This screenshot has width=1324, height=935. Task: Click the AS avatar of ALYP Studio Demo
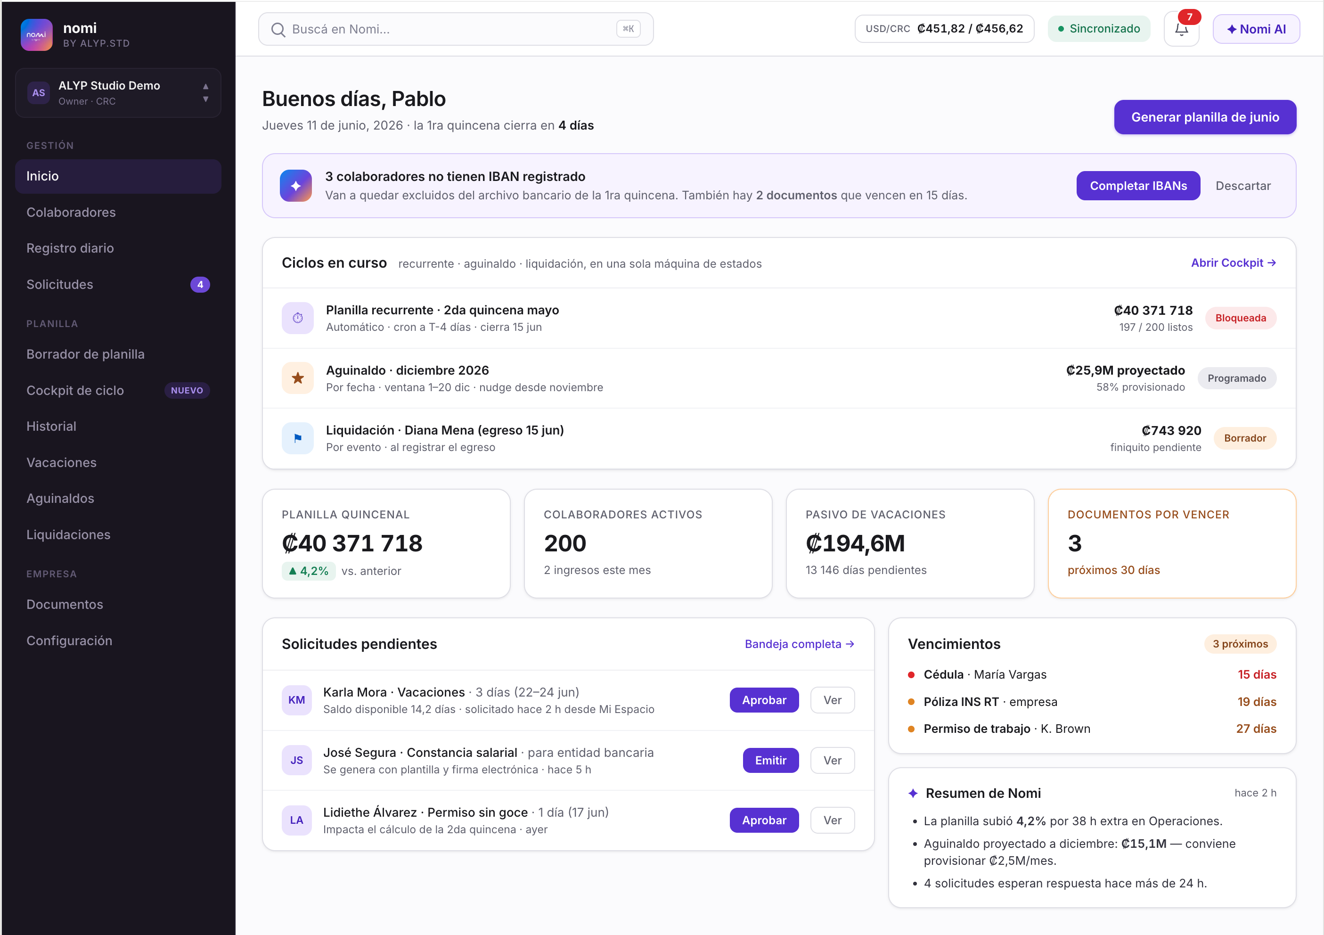click(x=39, y=92)
